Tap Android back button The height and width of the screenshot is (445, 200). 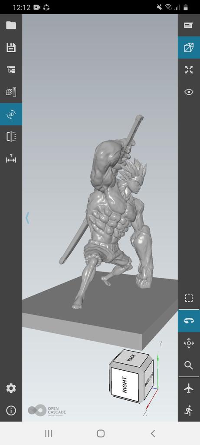pyautogui.click(x=153, y=433)
